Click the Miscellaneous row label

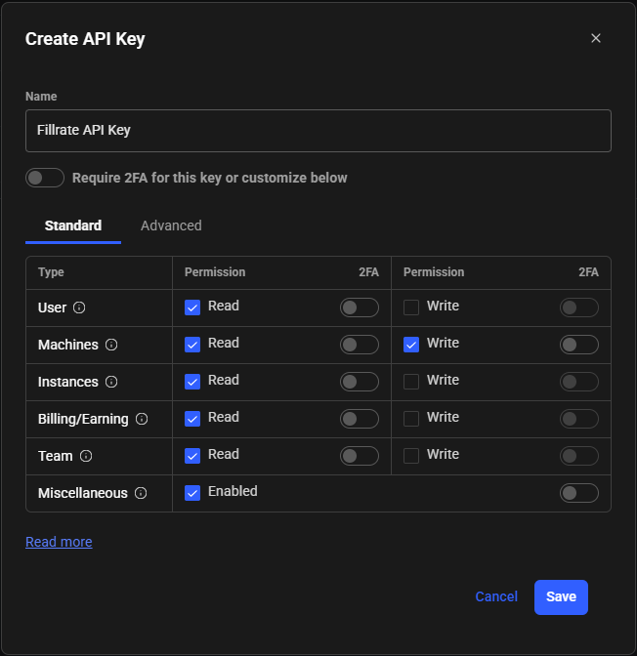82,493
